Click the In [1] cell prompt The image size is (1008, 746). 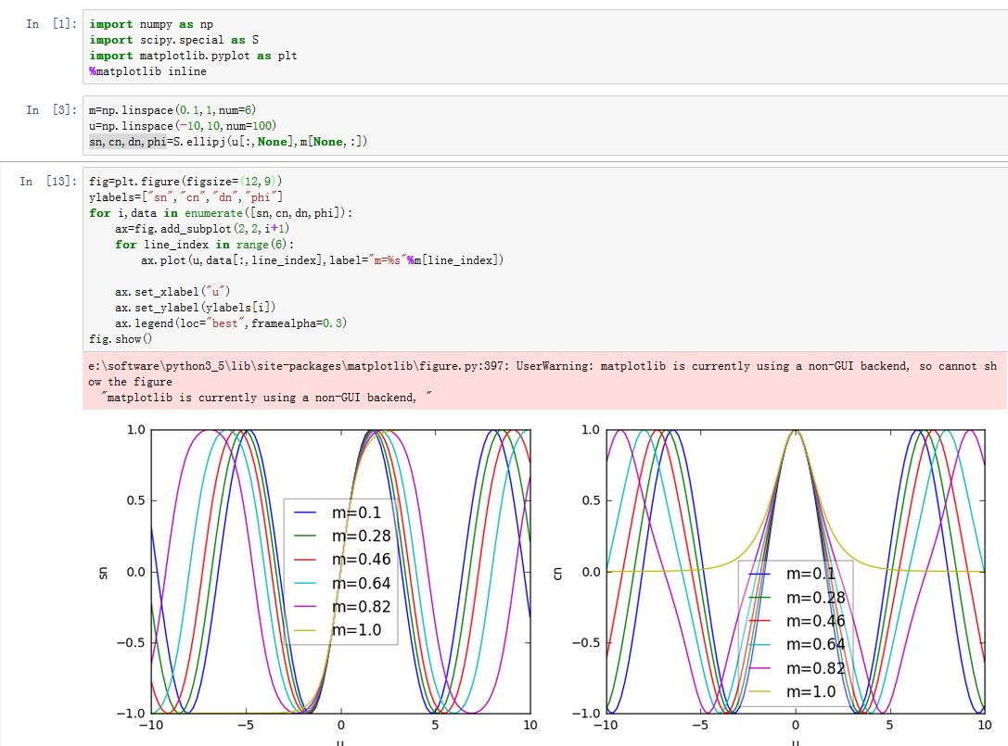51,24
